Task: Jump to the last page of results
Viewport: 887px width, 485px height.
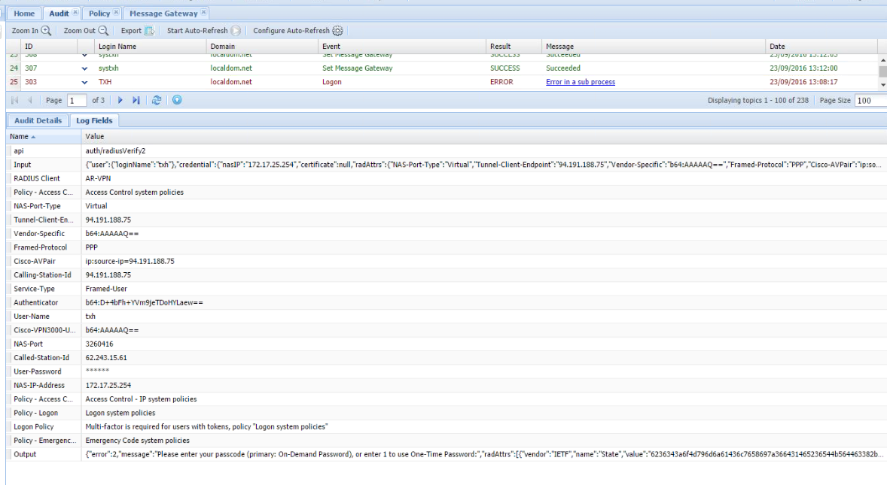Action: 136,100
